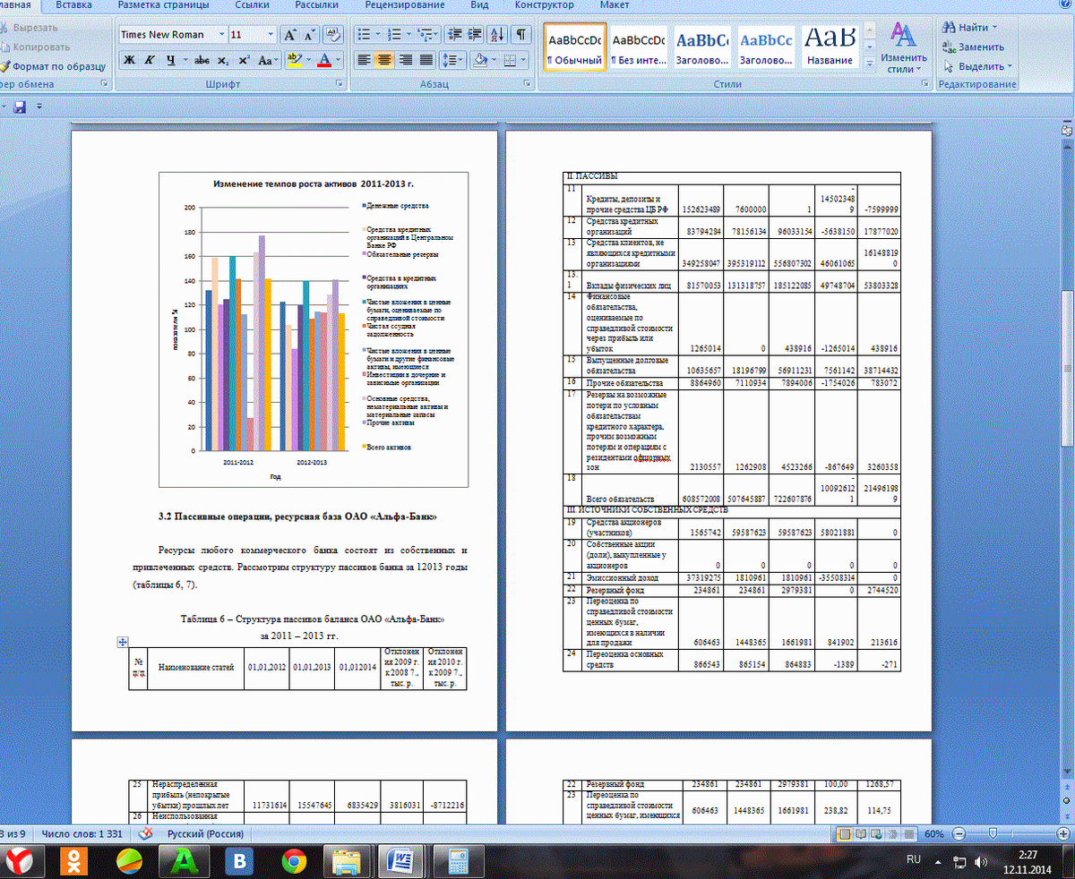This screenshot has width=1075, height=879.
Task: Open the Абзац dialog launcher
Action: click(529, 84)
